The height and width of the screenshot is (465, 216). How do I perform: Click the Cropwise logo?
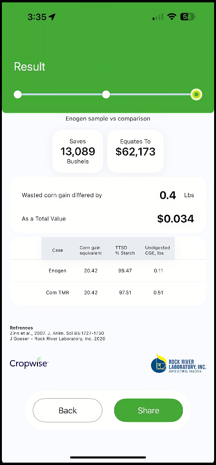click(x=29, y=363)
